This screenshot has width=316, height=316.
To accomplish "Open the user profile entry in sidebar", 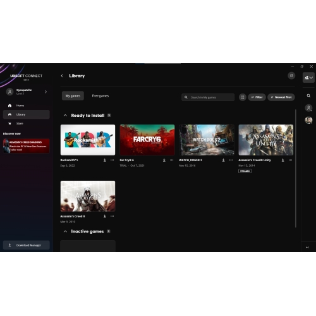I will tap(27, 92).
